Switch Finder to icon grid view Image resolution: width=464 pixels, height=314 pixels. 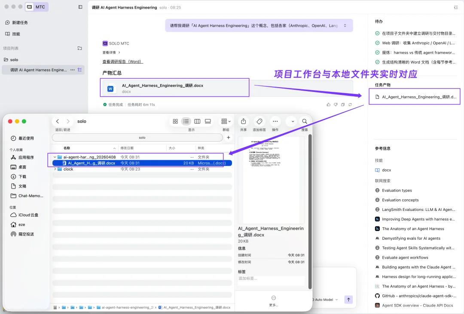pyautogui.click(x=175, y=121)
